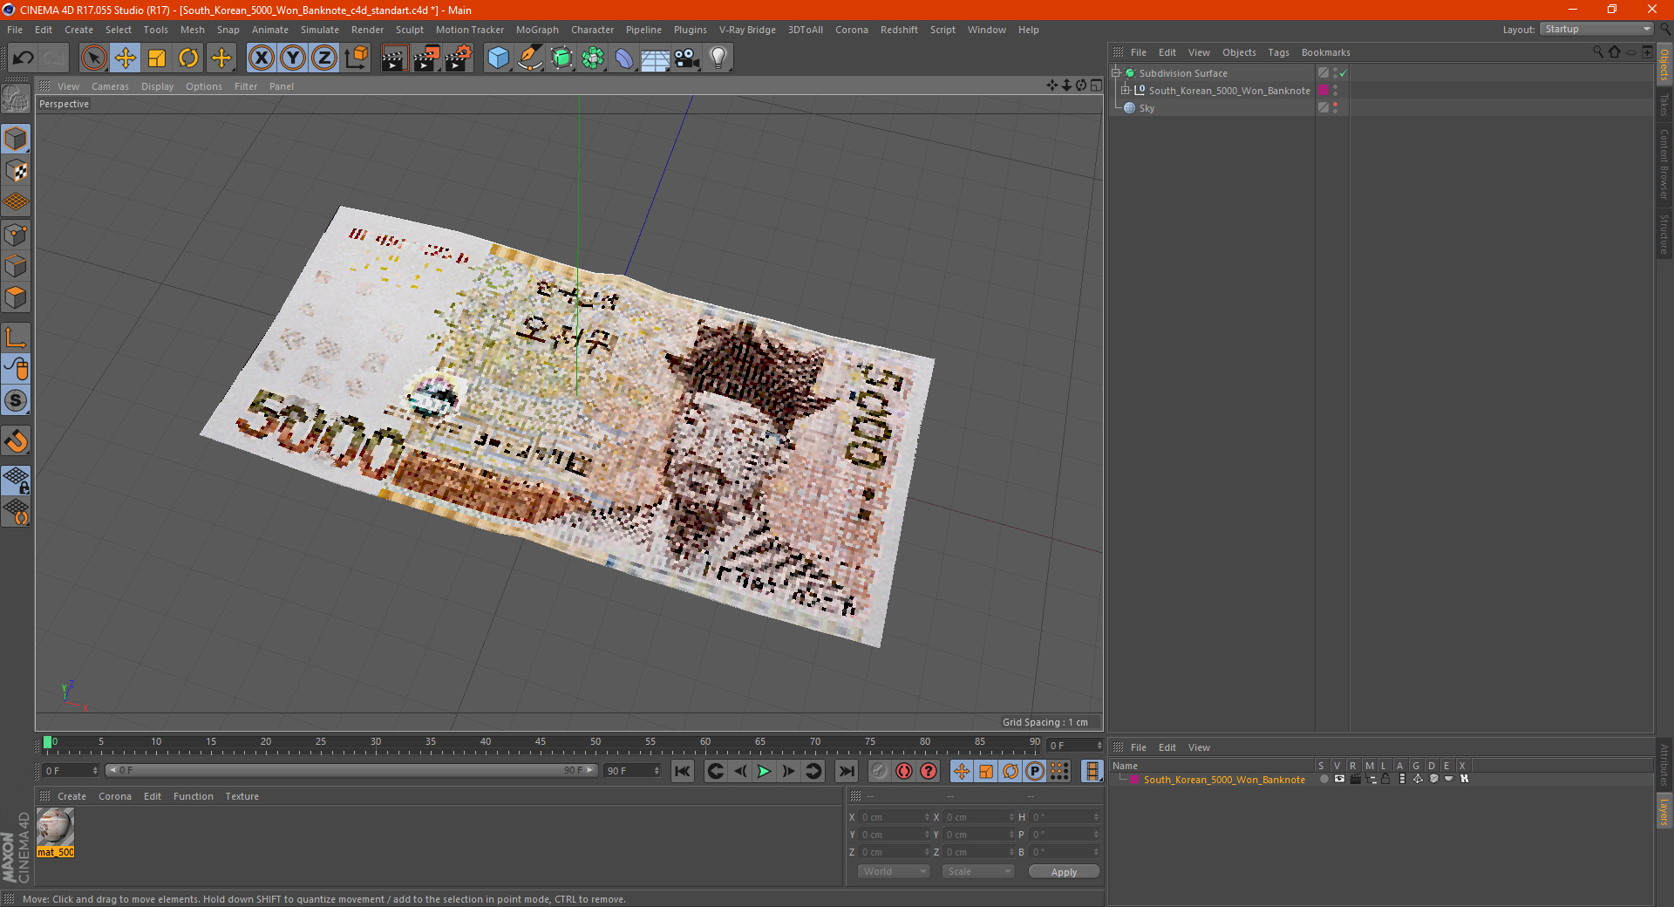Add a Cube primitive object

point(498,58)
